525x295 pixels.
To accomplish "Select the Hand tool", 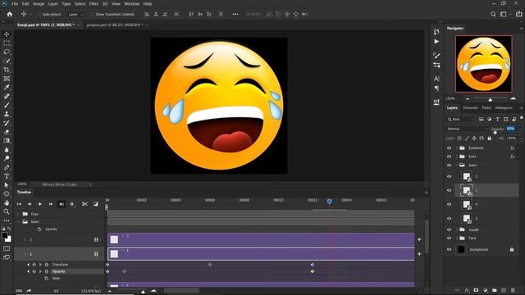I will pyautogui.click(x=7, y=202).
